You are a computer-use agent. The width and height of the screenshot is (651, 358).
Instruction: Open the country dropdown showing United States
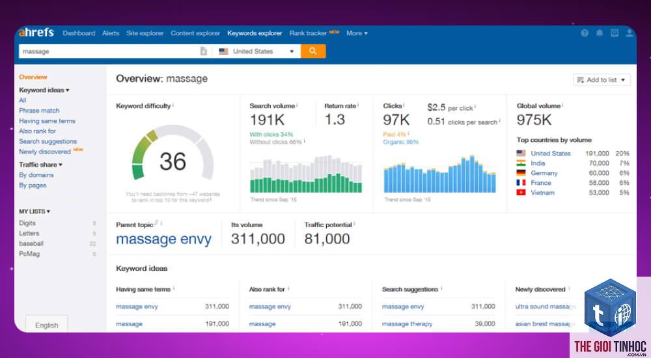pyautogui.click(x=256, y=51)
